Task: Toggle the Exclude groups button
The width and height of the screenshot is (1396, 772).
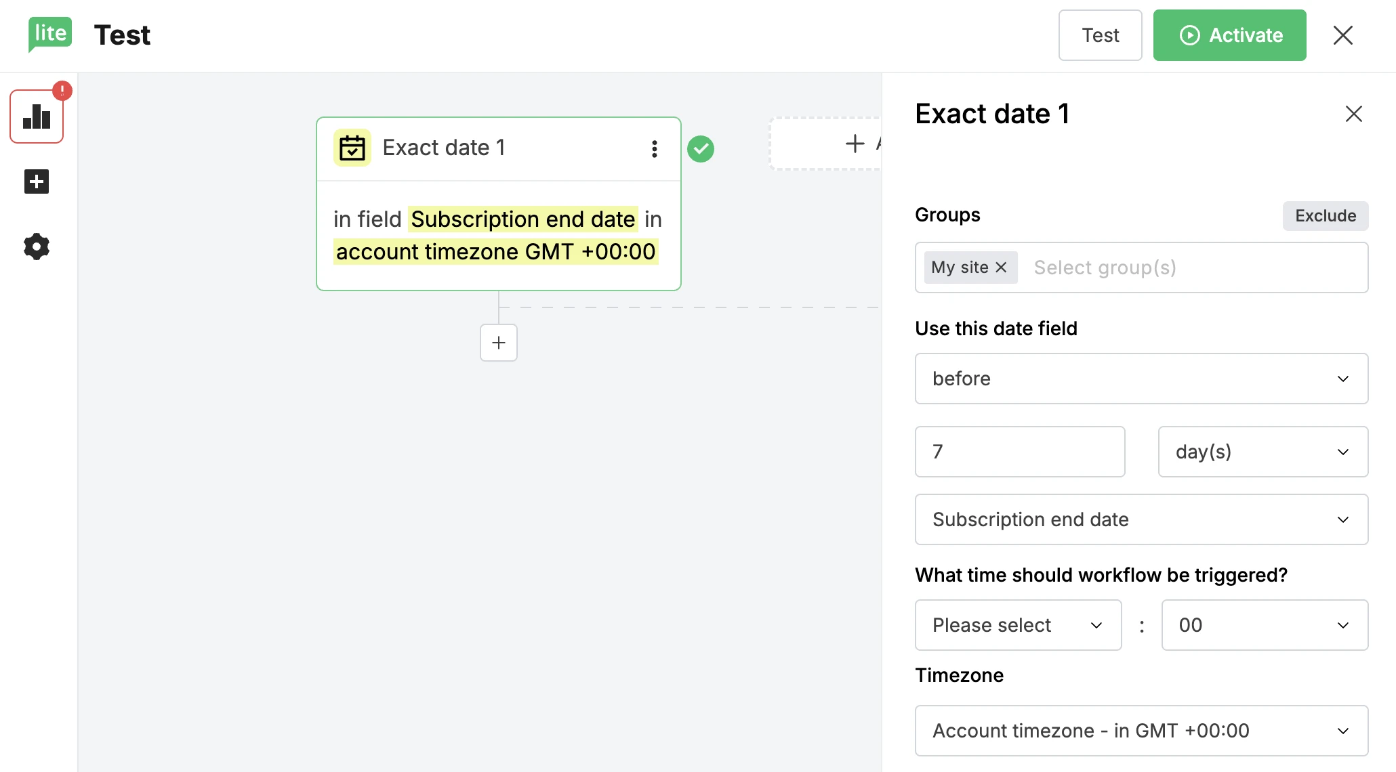Action: [1326, 216]
